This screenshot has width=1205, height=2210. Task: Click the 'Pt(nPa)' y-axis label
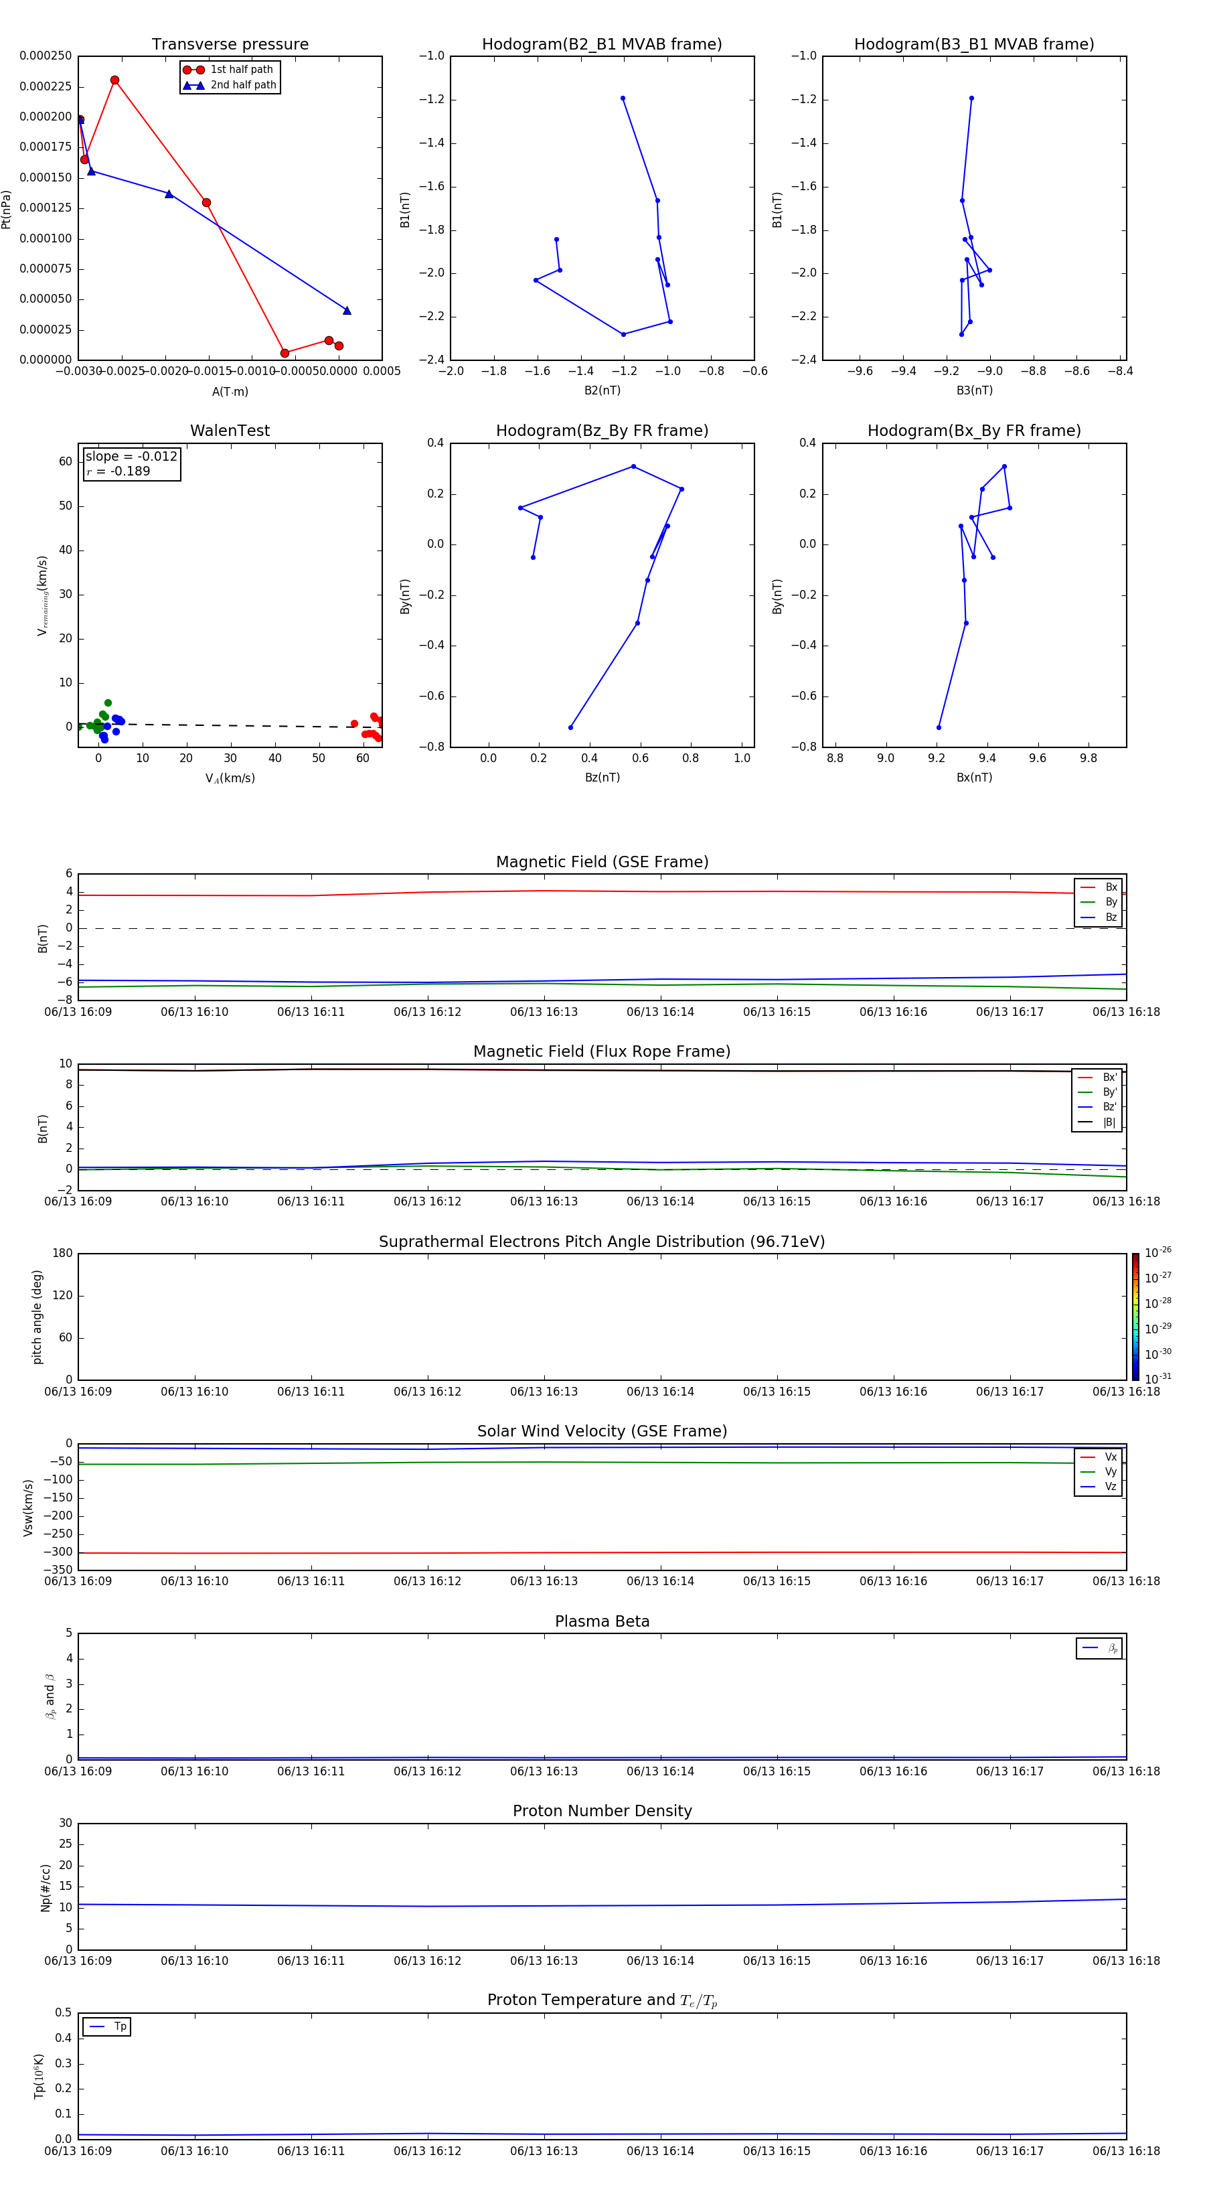[7, 208]
